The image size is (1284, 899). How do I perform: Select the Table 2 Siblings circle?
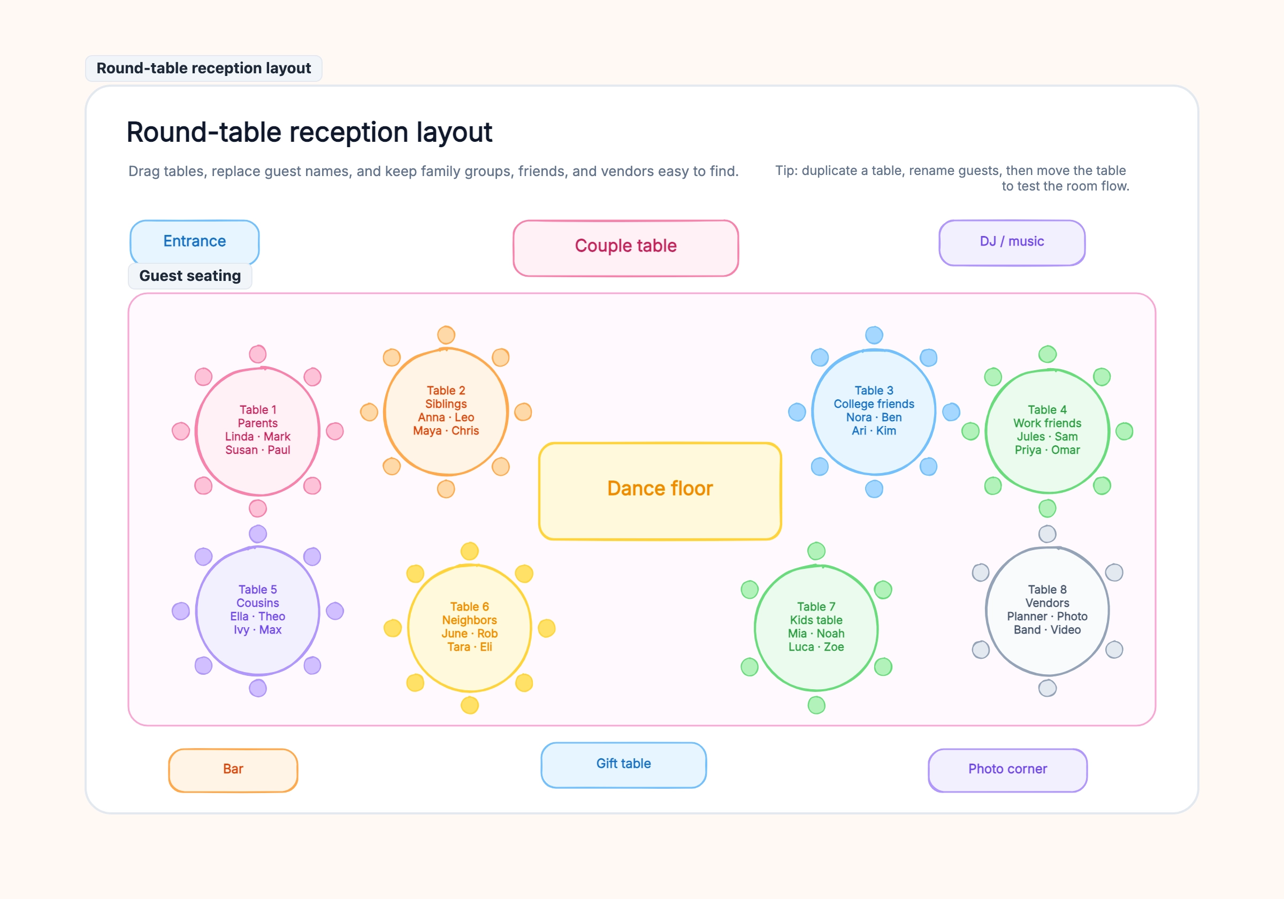pyautogui.click(x=446, y=412)
